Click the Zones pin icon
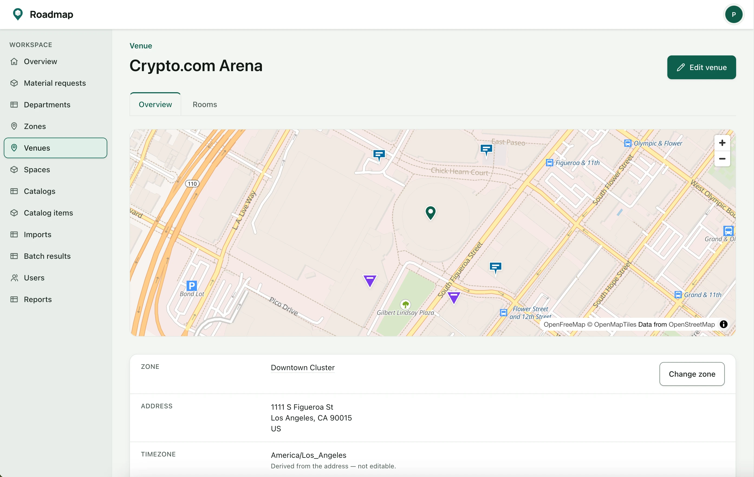 [14, 126]
